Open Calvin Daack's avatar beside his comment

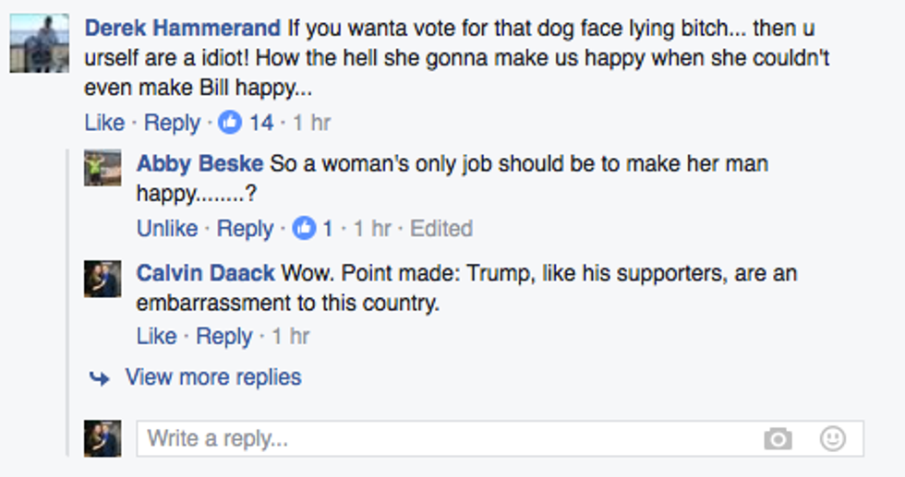103,277
